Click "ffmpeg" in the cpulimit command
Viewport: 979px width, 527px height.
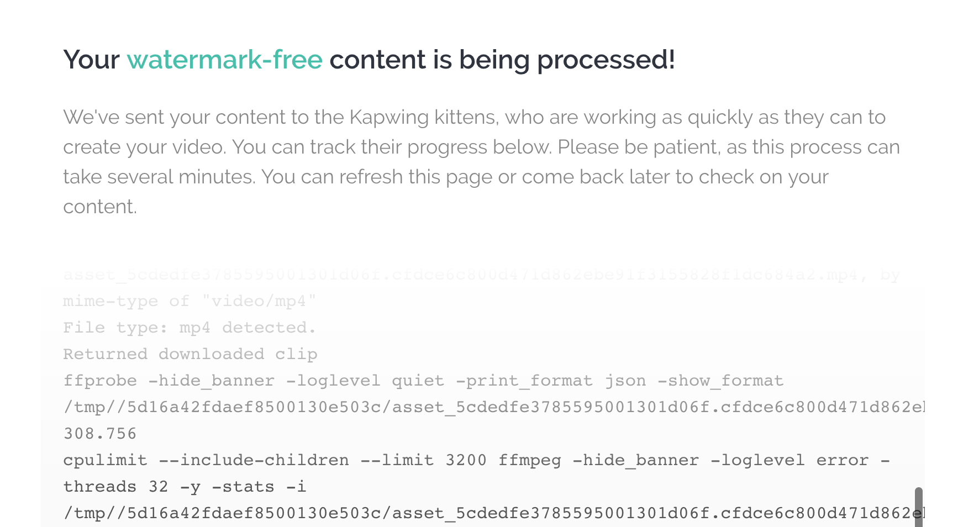(x=529, y=460)
